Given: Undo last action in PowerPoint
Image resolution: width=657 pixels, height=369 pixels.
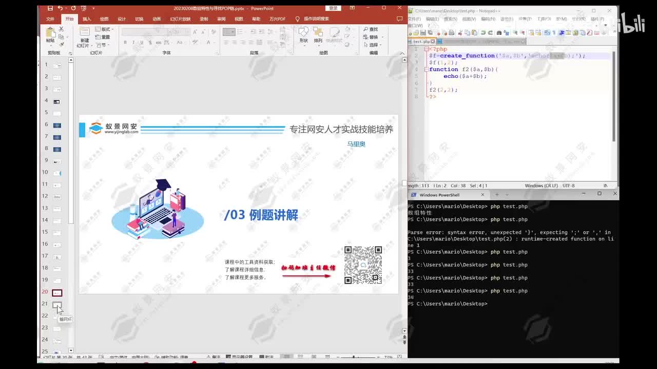Looking at the screenshot, I should [61, 8].
